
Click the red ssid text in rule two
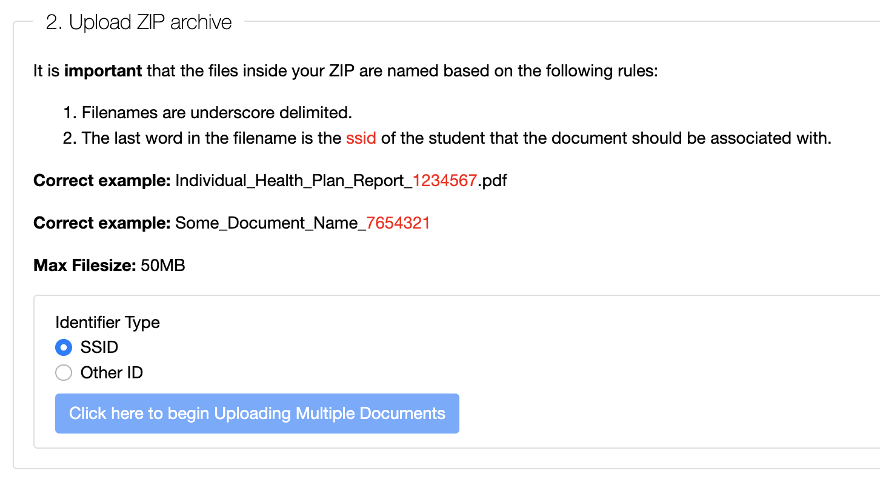[361, 138]
